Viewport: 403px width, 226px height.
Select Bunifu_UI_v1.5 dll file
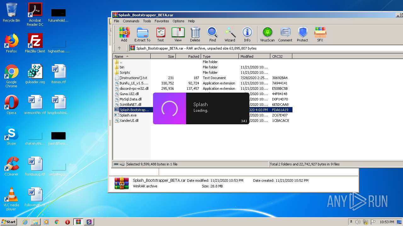[203, 83]
